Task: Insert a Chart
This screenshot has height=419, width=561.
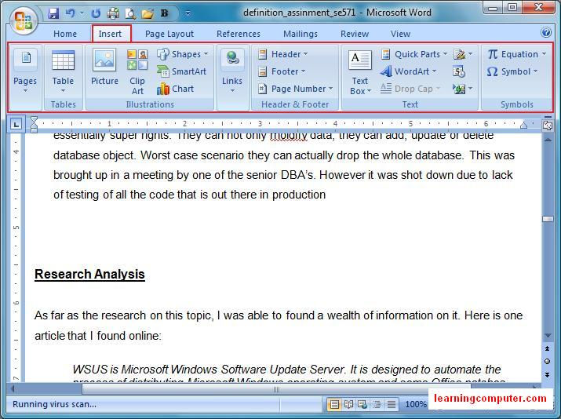Action: 176,89
